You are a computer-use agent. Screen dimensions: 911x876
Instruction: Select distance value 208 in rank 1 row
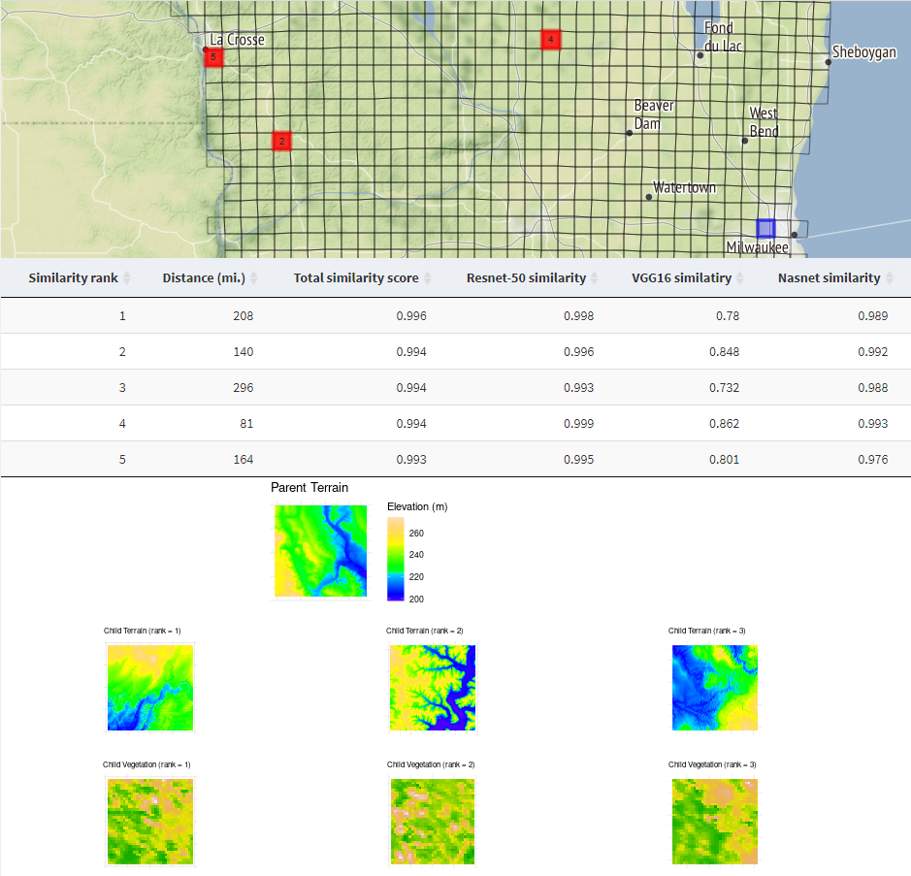tap(243, 316)
